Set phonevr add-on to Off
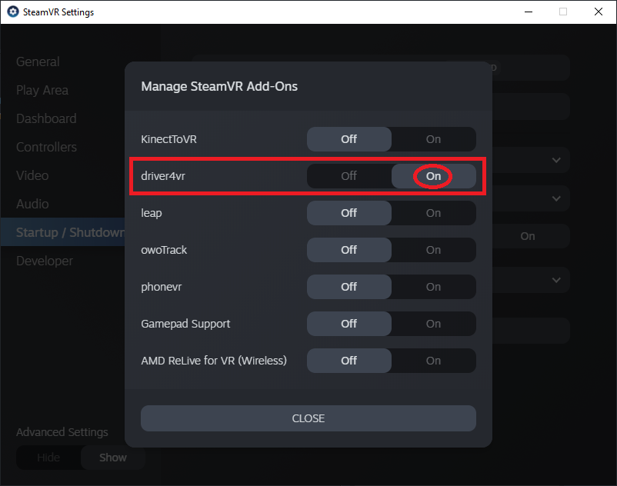This screenshot has height=486, width=617. point(349,287)
